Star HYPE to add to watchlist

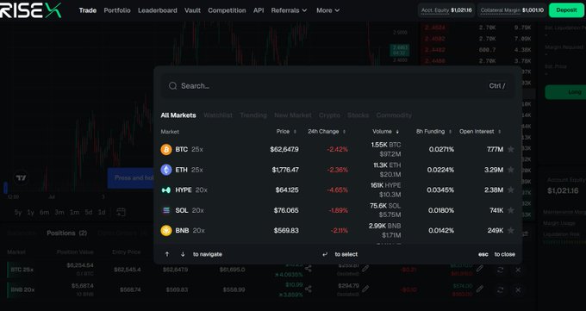511,190
